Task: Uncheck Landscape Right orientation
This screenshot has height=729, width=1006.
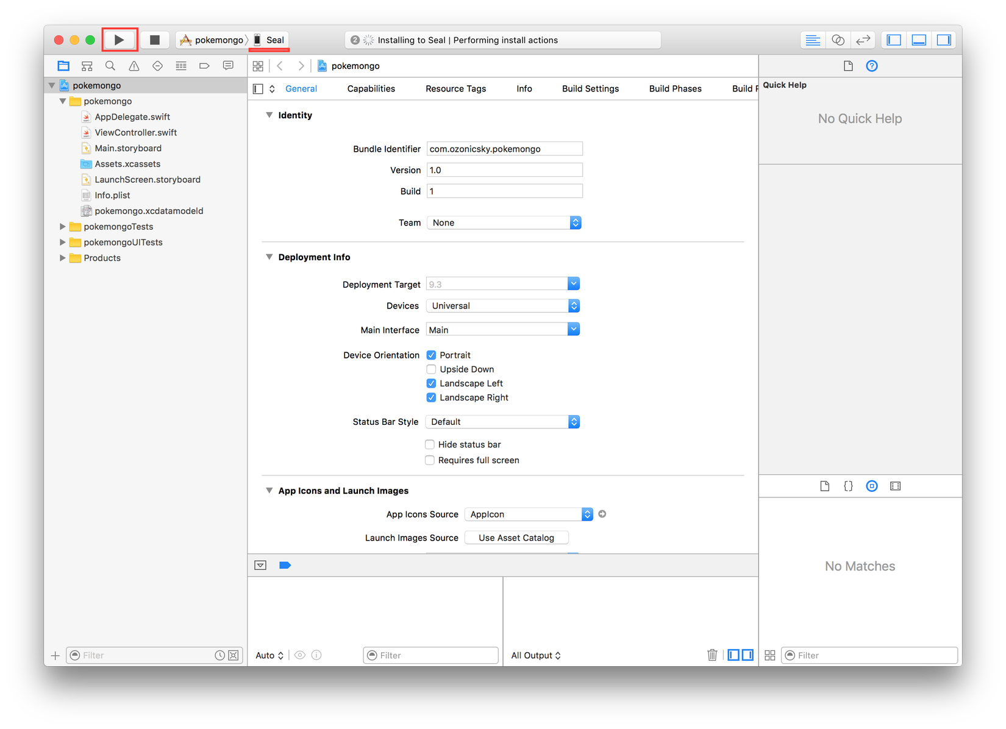Action: pyautogui.click(x=431, y=397)
